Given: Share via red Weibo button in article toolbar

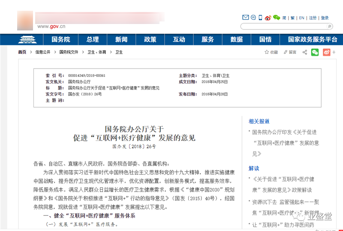Looking at the screenshot, I should click(x=327, y=52).
